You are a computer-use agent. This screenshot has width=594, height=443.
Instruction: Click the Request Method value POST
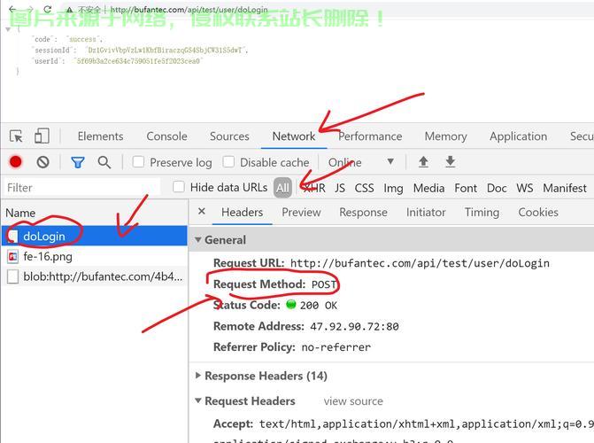pyautogui.click(x=324, y=284)
